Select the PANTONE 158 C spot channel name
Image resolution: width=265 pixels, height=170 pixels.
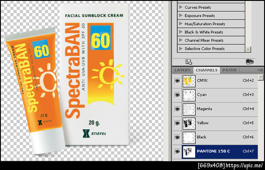(213, 151)
